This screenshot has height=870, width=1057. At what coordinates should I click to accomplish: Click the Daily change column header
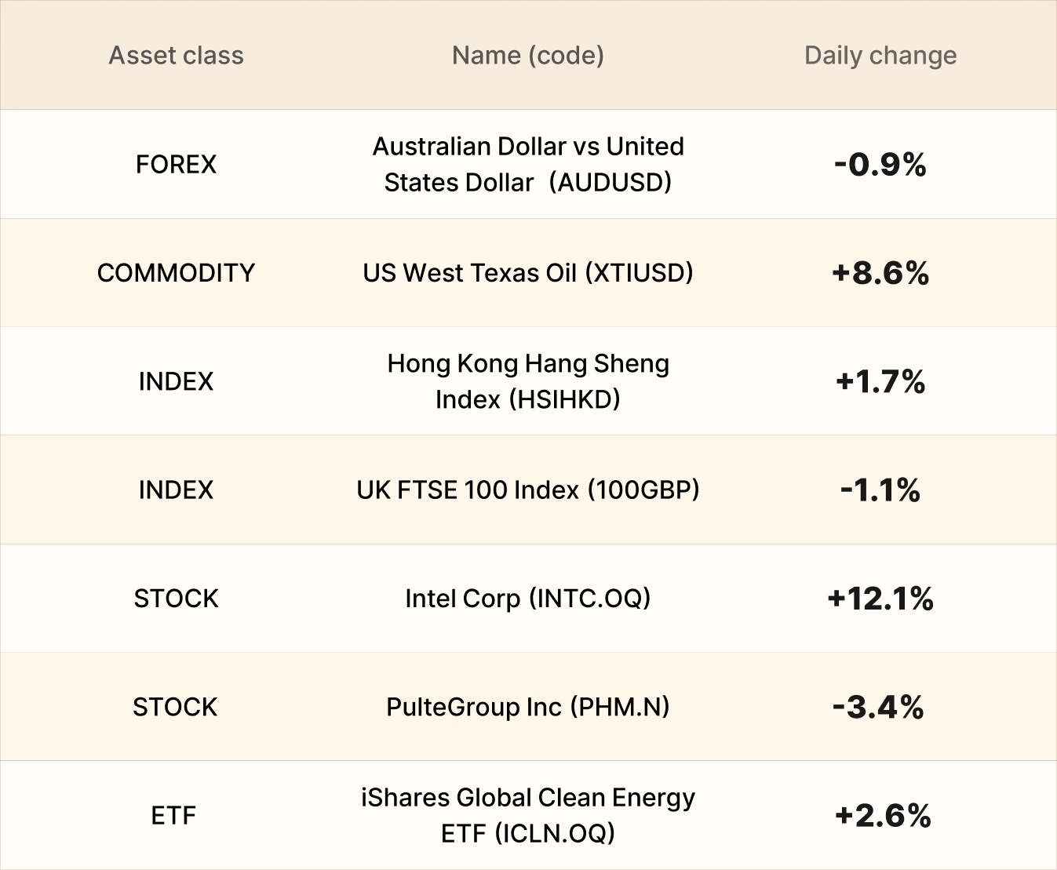pos(880,56)
